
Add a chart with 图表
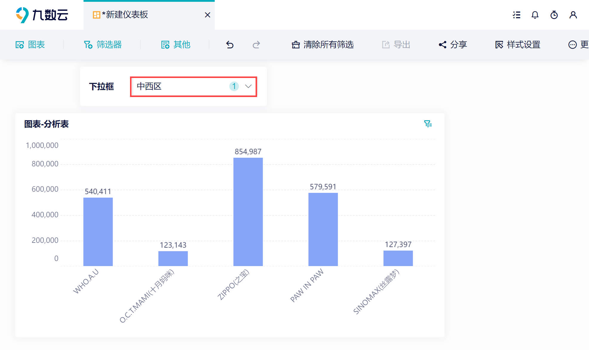pos(30,45)
